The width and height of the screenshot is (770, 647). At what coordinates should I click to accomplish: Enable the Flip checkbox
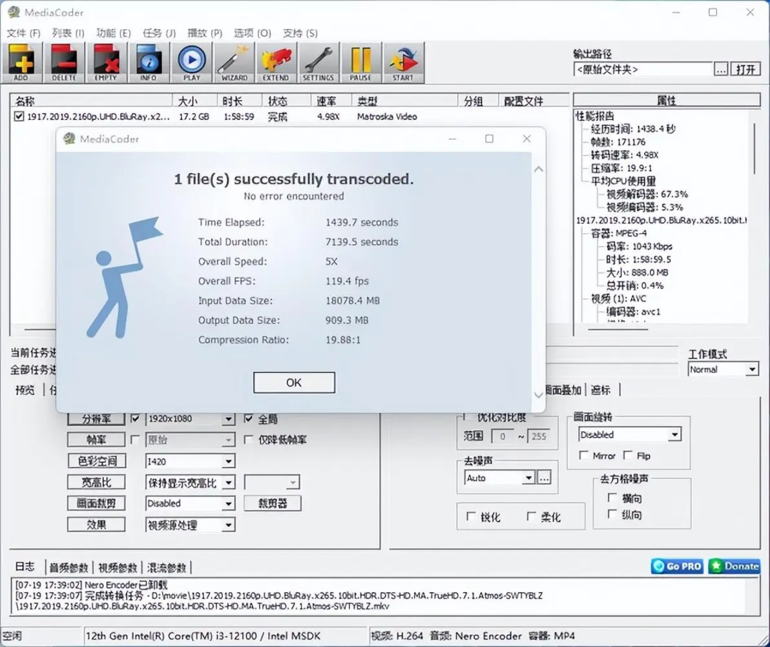(x=628, y=456)
